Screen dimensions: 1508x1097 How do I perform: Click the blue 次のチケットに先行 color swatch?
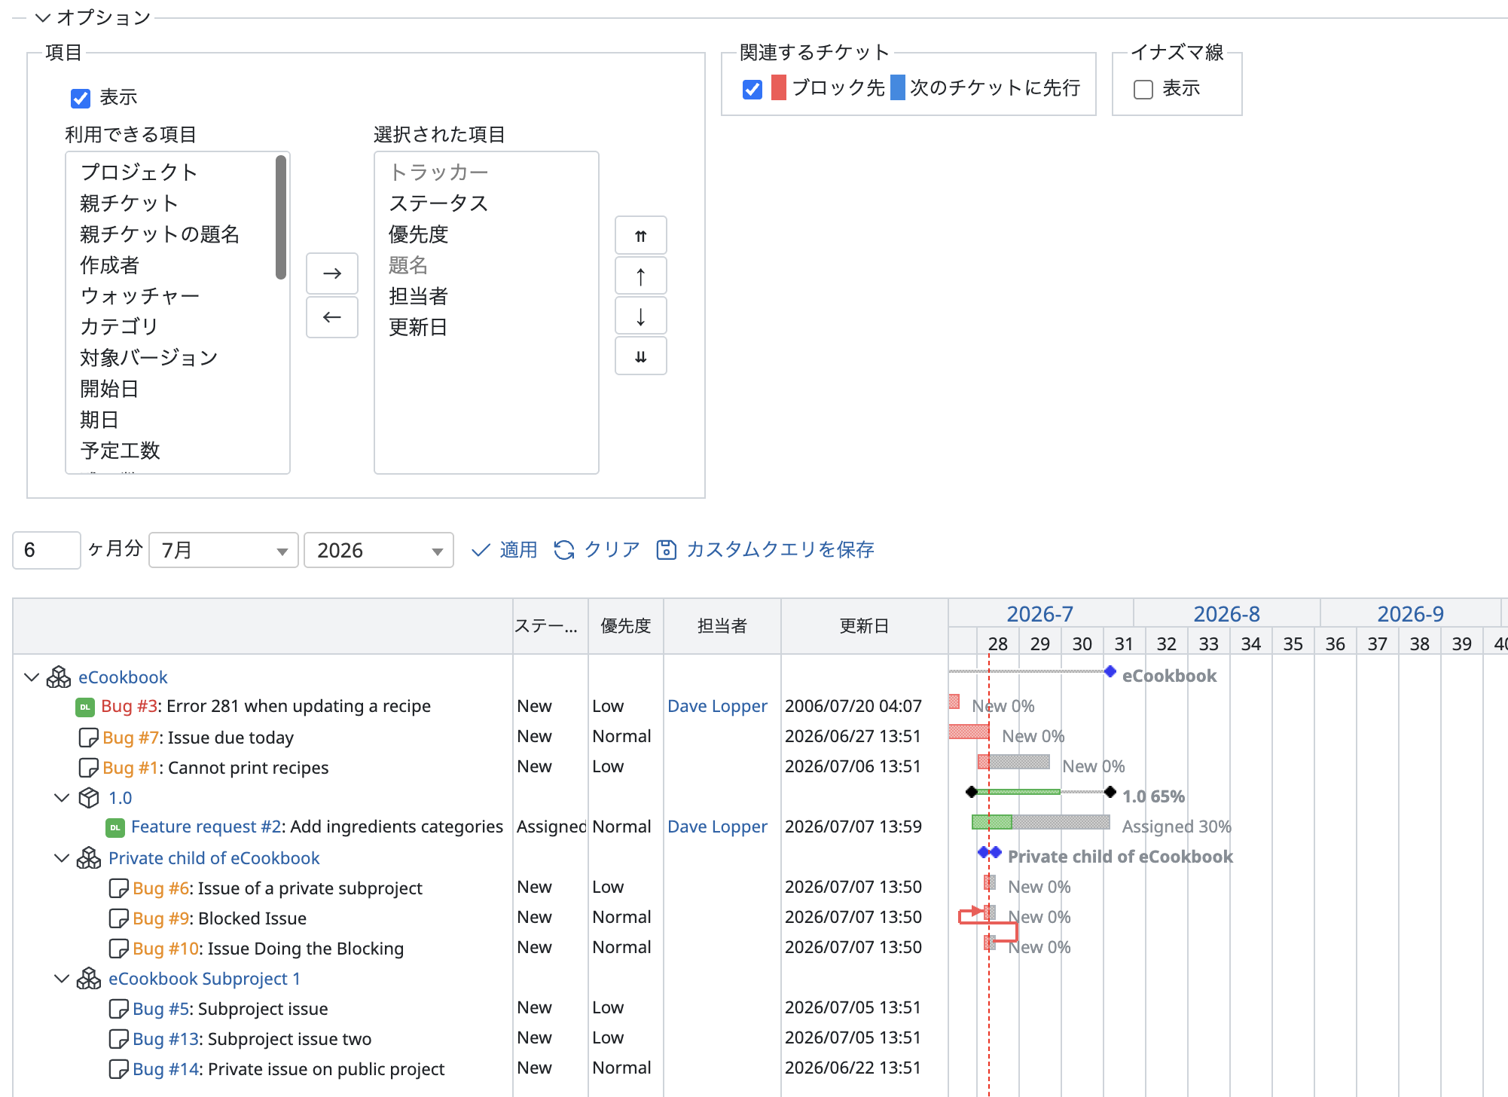click(898, 87)
